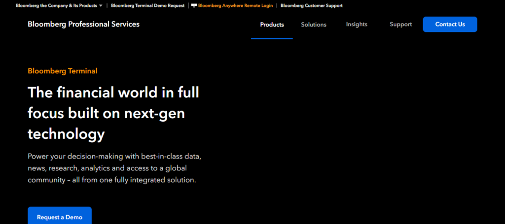Click the paragraph starting 'Power your decision-making'
The image size is (505, 224).
(114, 168)
